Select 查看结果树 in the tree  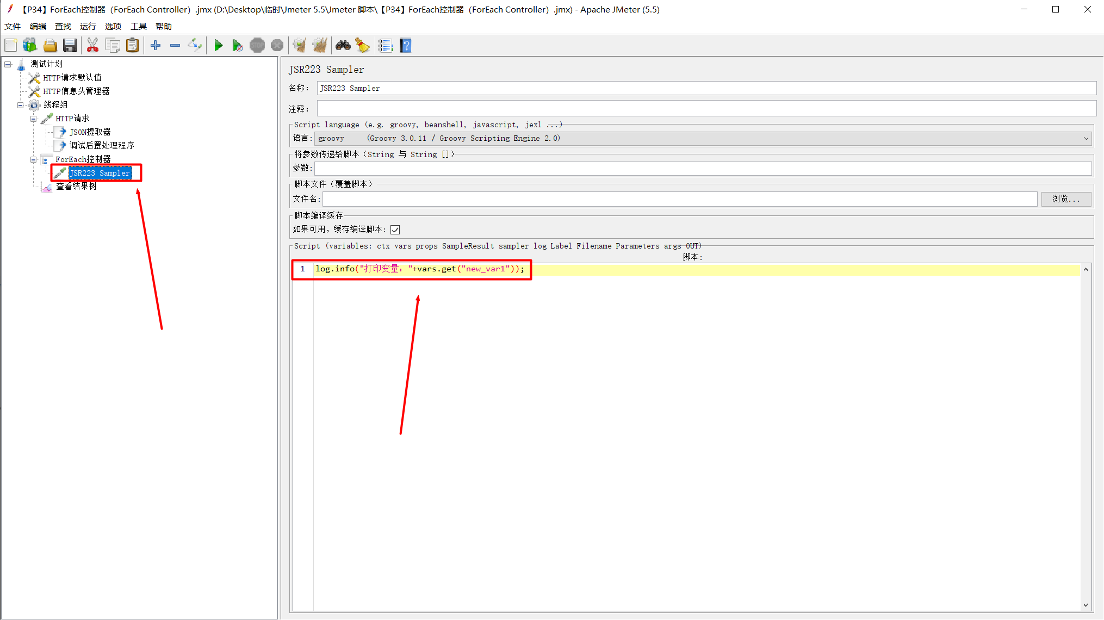tap(76, 187)
